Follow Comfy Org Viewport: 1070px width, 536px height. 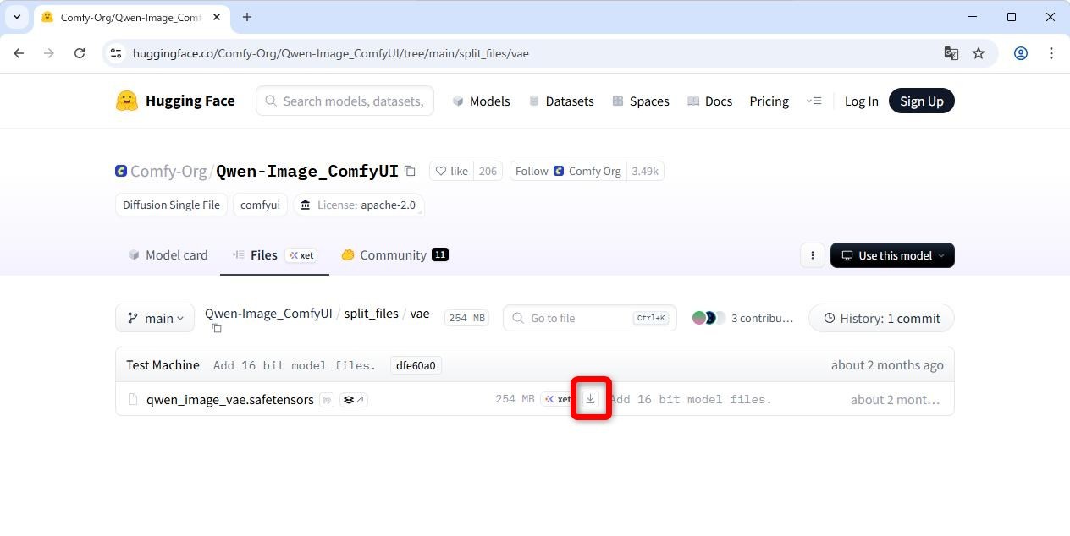point(568,171)
